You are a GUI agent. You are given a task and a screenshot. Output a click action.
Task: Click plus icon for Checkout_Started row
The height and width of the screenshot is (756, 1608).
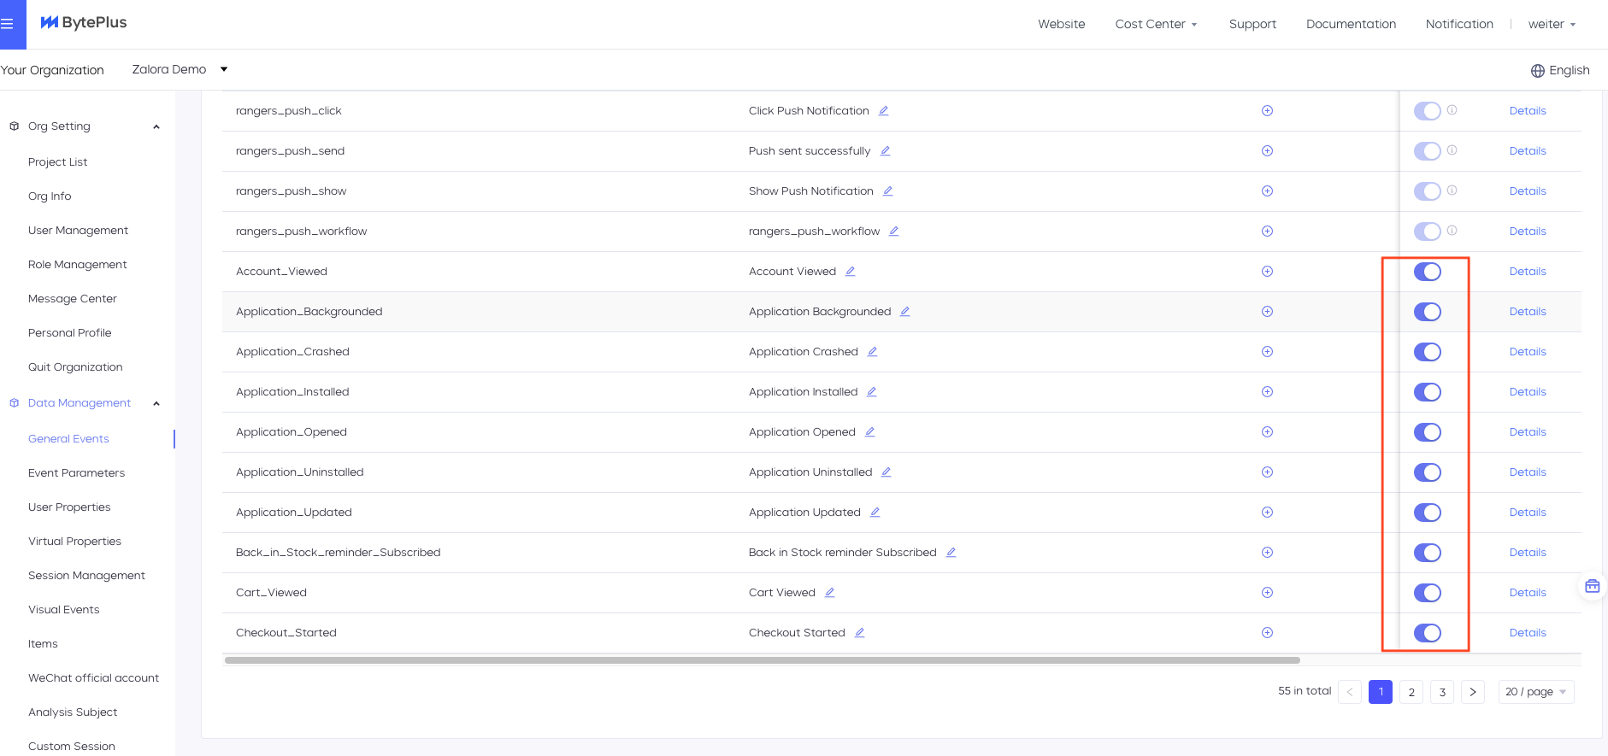pos(1268,633)
